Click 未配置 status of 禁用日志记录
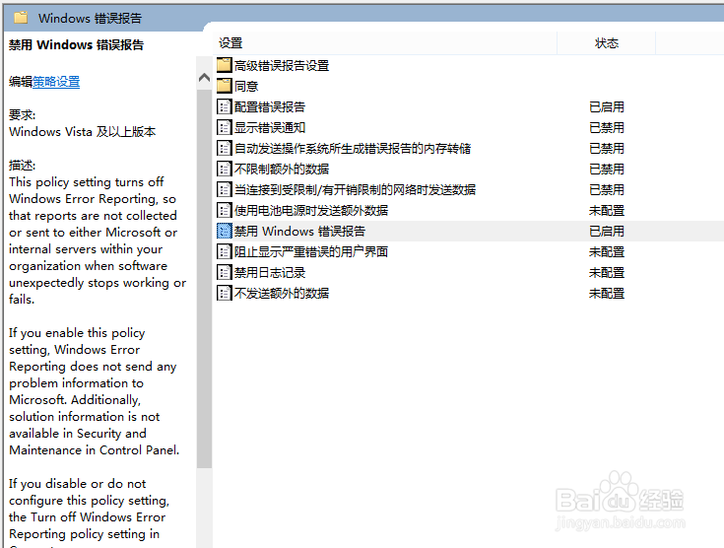The height and width of the screenshot is (548, 724). (x=606, y=273)
